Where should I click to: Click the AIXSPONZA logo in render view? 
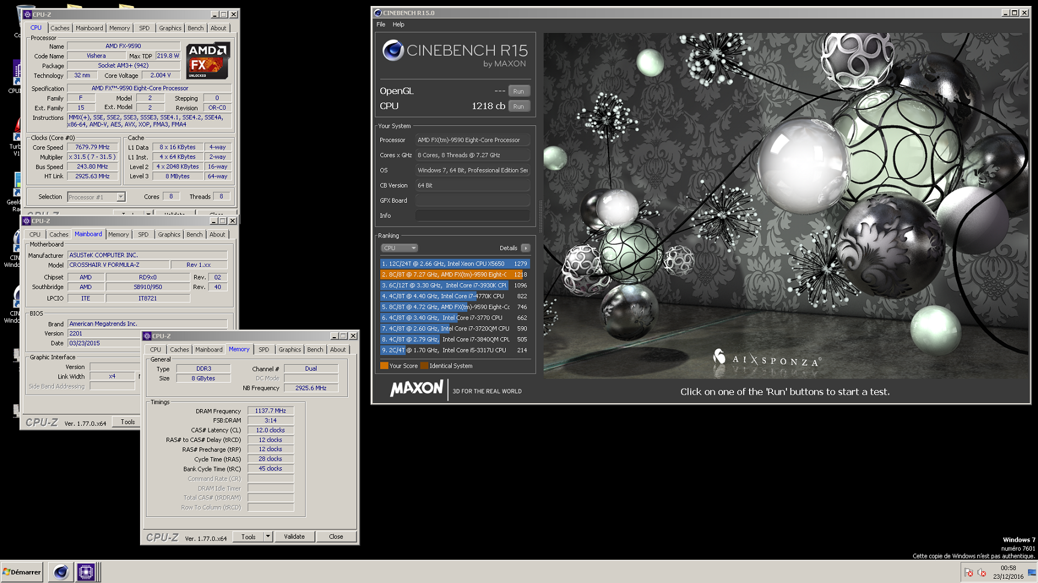coord(767,359)
